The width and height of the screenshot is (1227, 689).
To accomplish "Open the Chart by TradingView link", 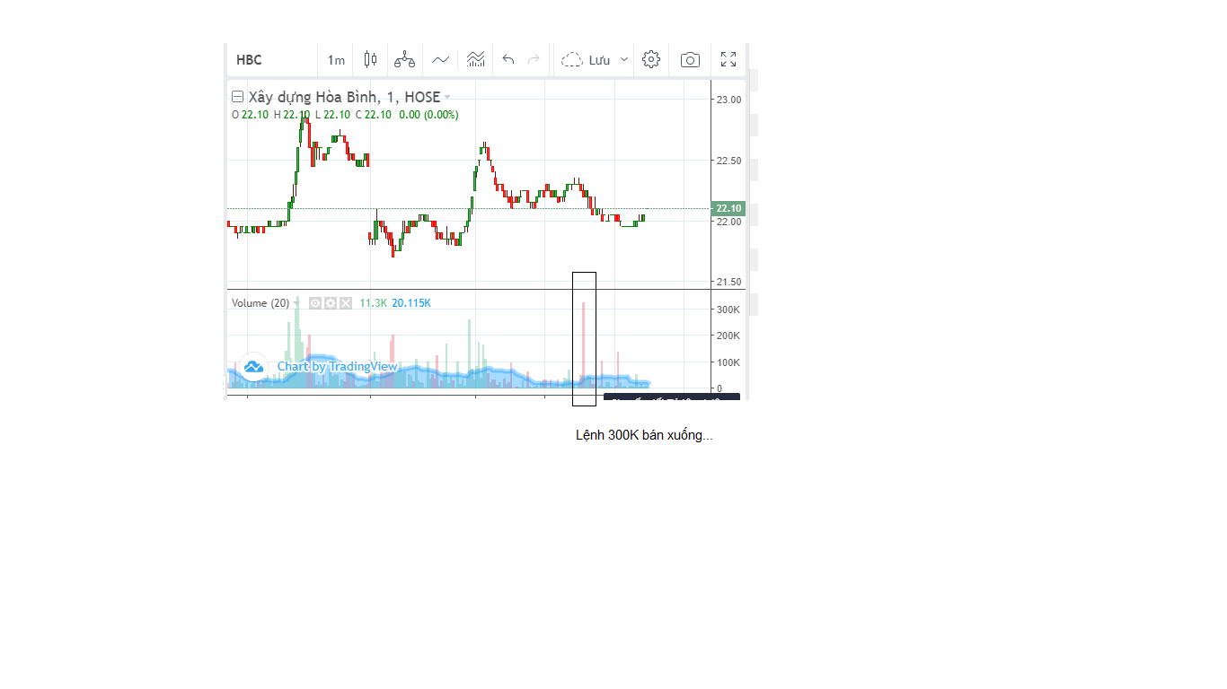I will tap(337, 366).
